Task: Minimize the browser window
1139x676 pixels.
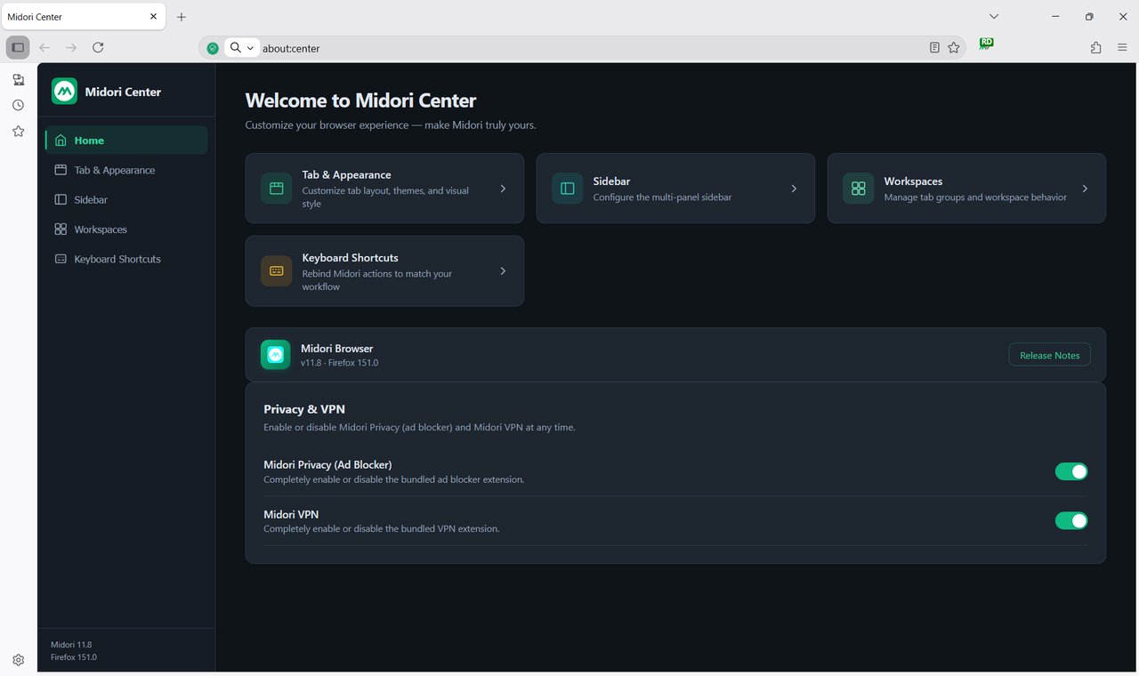Action: tap(1055, 16)
